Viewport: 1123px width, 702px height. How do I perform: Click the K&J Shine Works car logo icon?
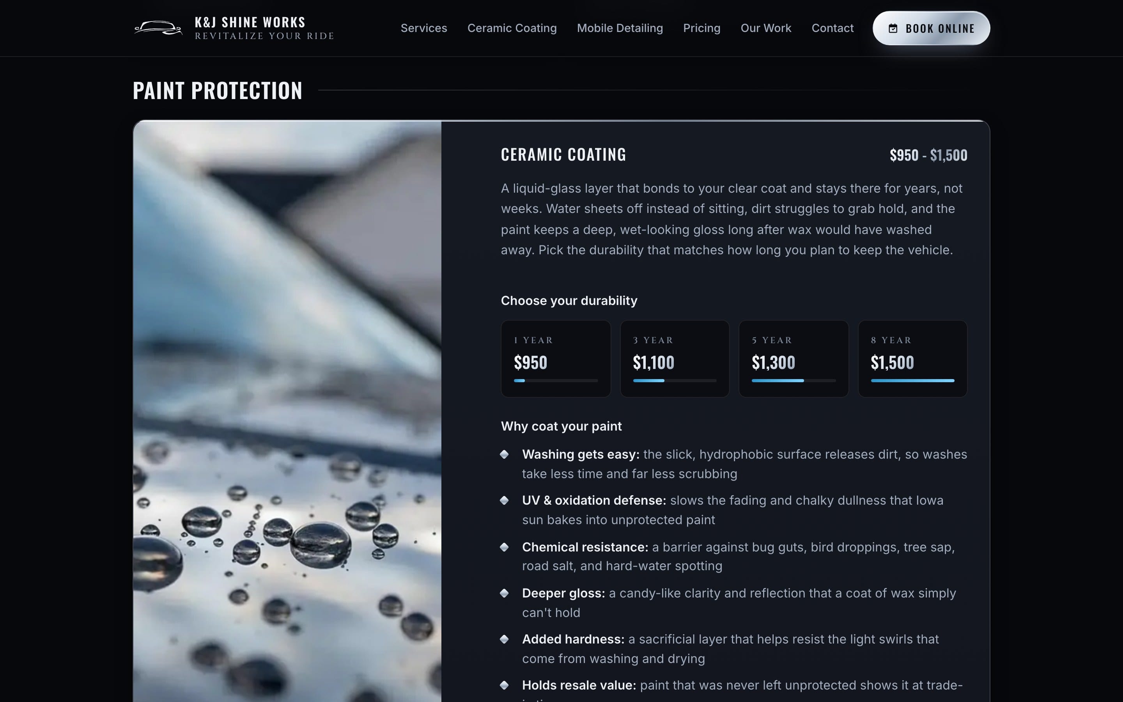(158, 28)
